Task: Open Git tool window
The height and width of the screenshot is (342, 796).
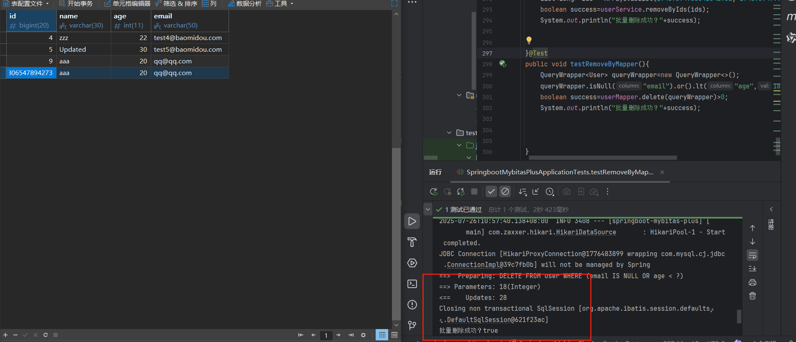Action: (x=412, y=325)
